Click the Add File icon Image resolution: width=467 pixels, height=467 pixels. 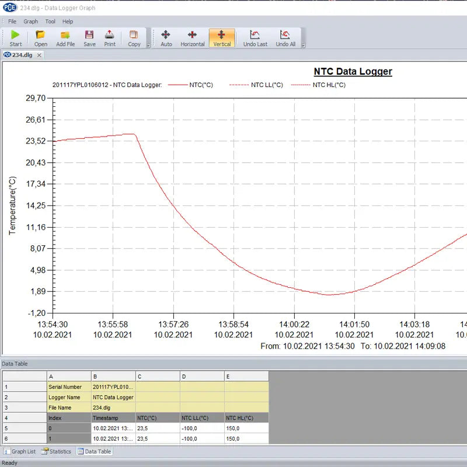65,35
